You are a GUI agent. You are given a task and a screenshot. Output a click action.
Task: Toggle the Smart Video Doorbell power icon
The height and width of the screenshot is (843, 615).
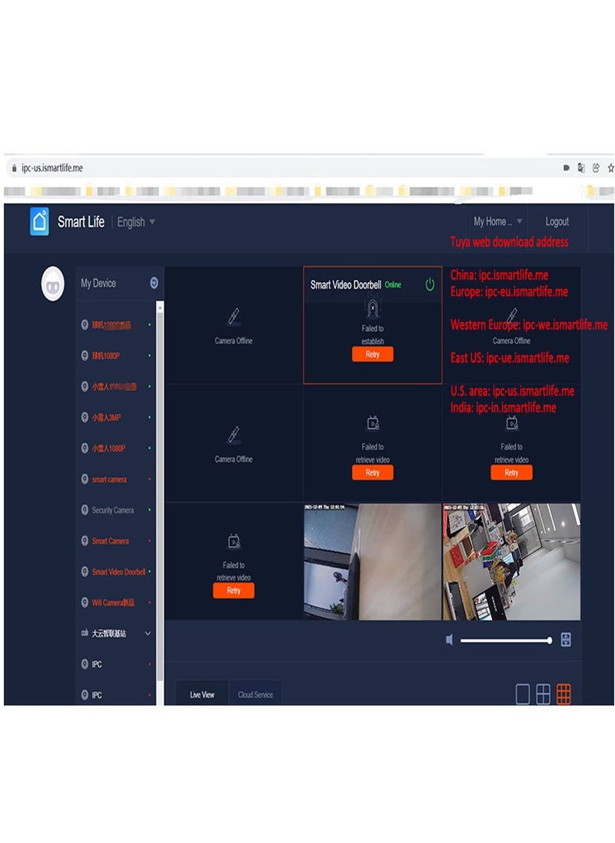[430, 285]
